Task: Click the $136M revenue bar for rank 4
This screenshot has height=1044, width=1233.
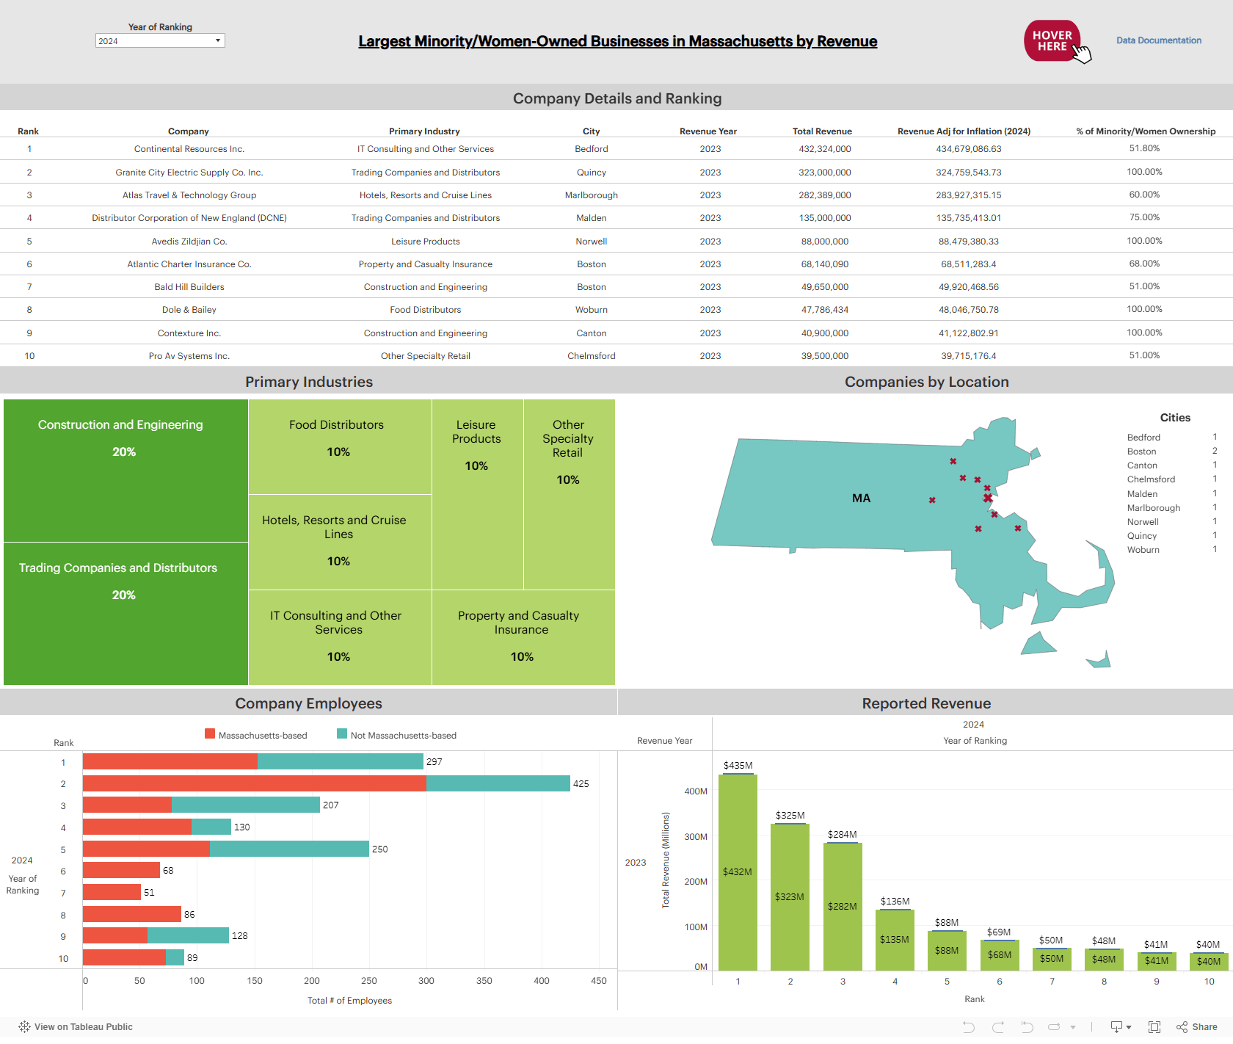Action: [895, 940]
